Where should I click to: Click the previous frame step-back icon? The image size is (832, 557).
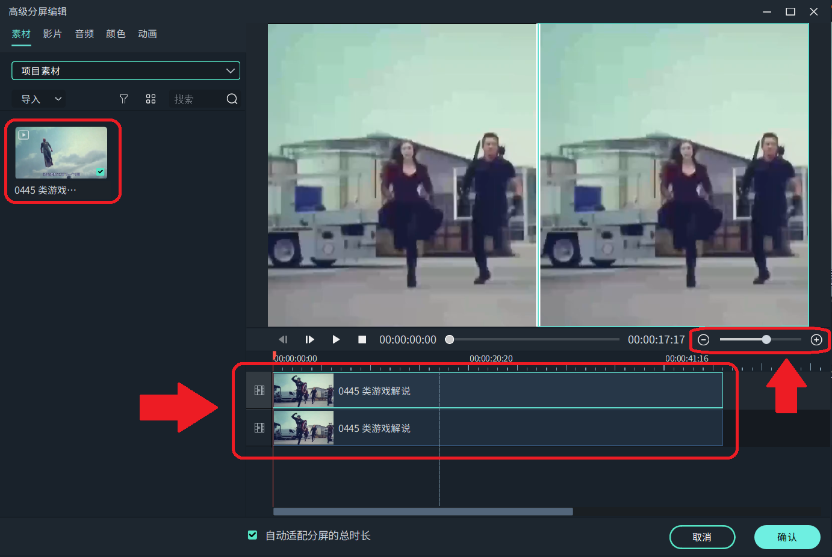pos(283,340)
